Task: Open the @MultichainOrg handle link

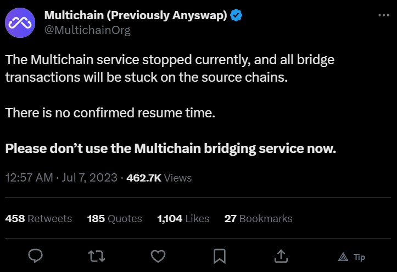Action: coord(87,30)
